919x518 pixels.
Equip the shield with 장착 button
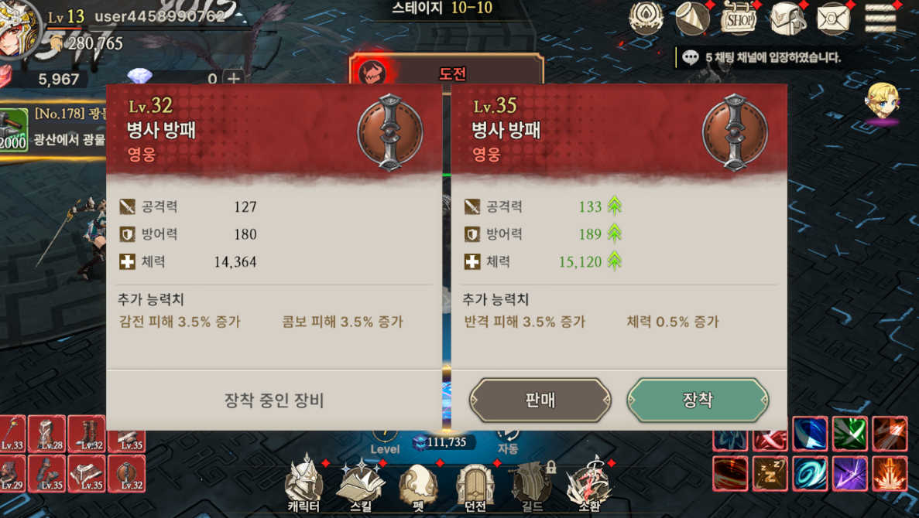pyautogui.click(x=698, y=400)
